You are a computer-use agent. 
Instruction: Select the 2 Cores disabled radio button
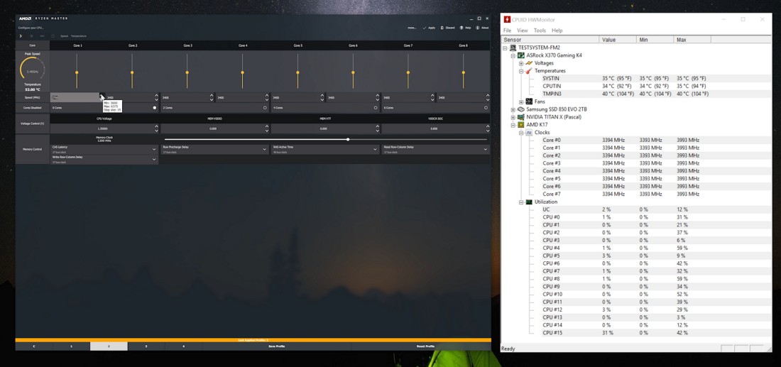coord(266,108)
